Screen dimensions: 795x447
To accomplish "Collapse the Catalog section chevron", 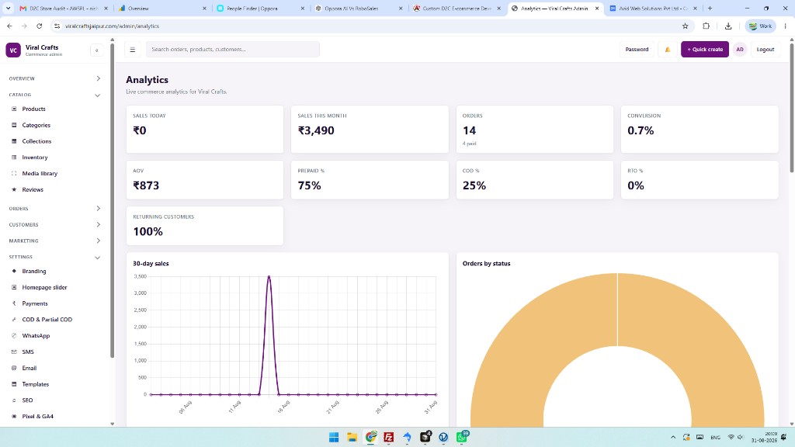I will click(x=97, y=95).
